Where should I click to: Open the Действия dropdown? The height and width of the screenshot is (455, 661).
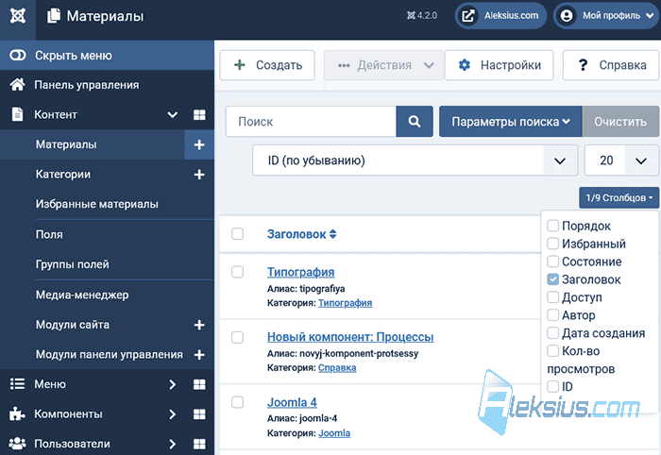(383, 65)
